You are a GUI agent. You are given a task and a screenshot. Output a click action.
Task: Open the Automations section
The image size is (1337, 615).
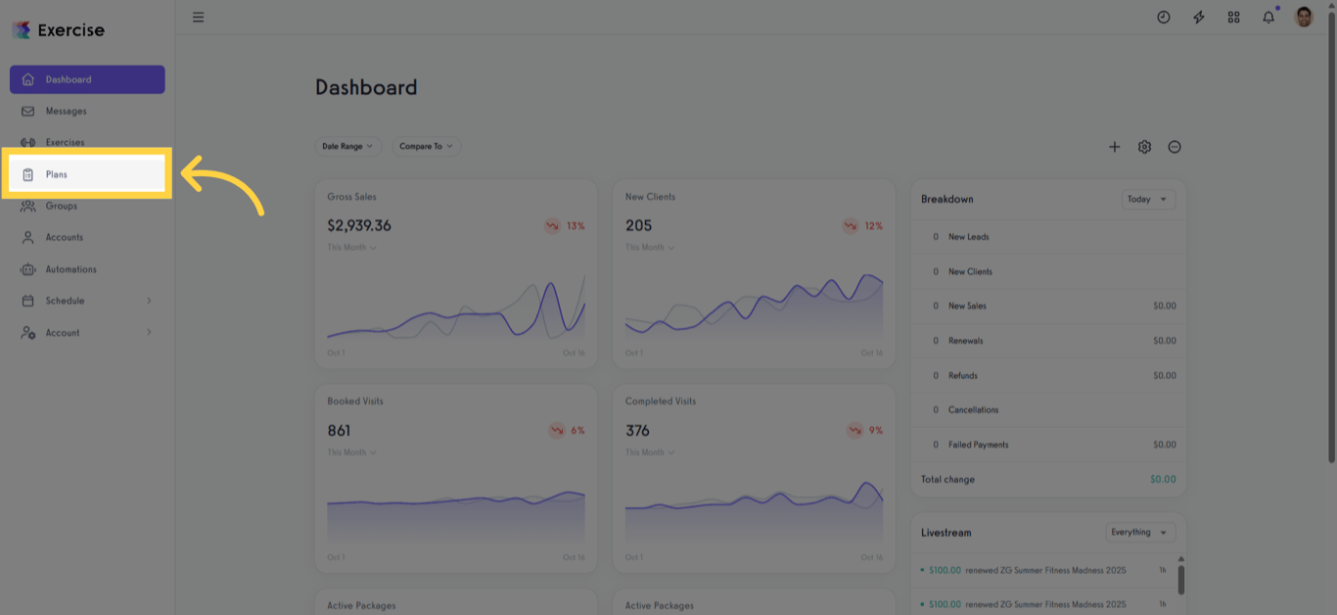tap(70, 268)
